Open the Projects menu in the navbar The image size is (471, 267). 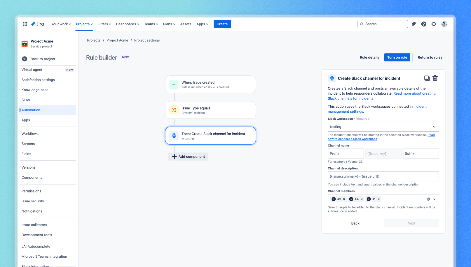click(x=84, y=24)
